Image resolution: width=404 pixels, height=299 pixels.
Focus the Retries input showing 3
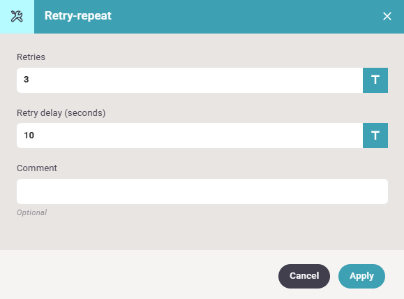click(x=190, y=80)
